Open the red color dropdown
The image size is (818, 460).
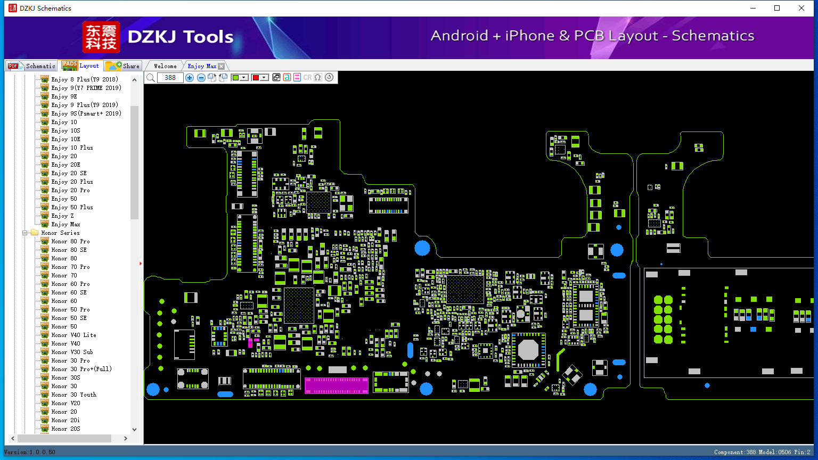click(x=264, y=78)
